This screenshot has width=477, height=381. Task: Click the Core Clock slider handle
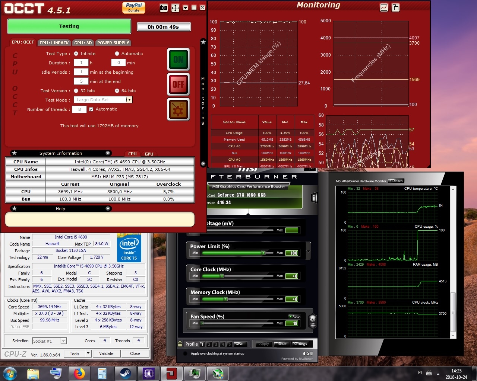222,276
